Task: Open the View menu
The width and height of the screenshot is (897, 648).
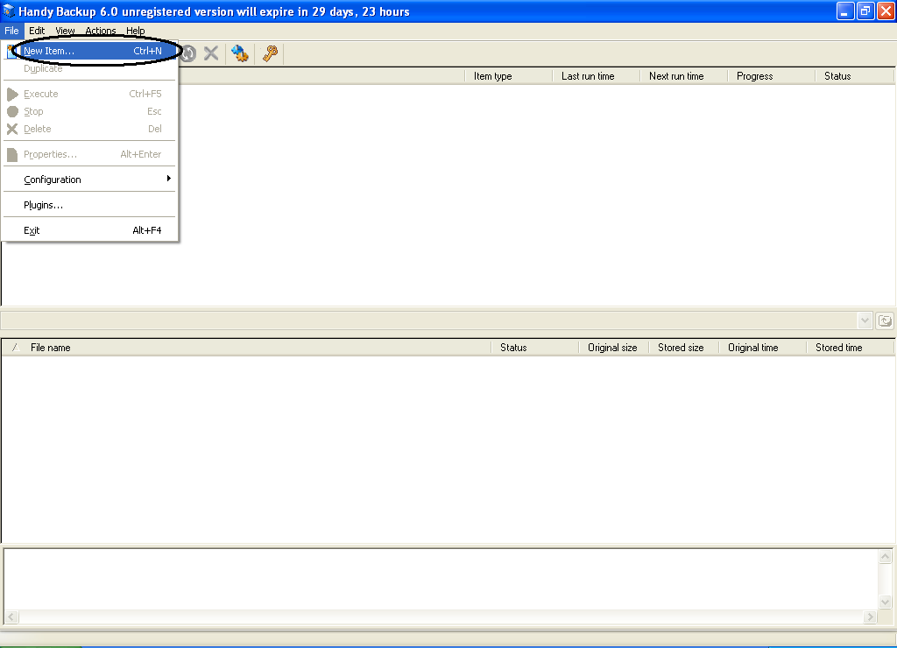Action: (x=65, y=31)
